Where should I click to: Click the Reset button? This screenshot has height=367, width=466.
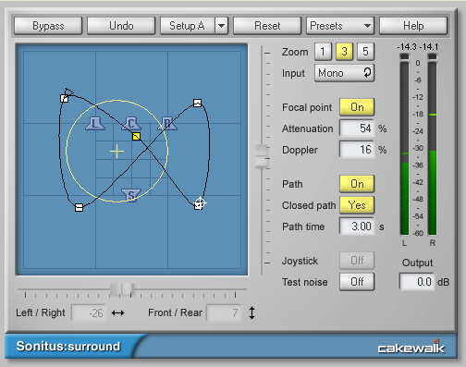coord(267,26)
